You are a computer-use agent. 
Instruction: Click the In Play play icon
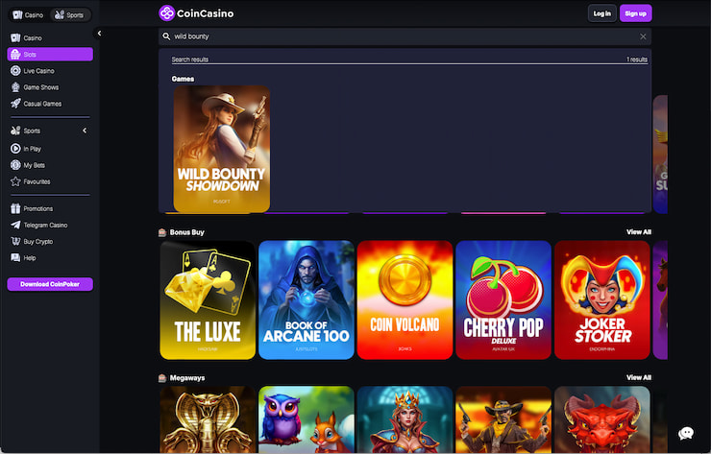coord(15,149)
